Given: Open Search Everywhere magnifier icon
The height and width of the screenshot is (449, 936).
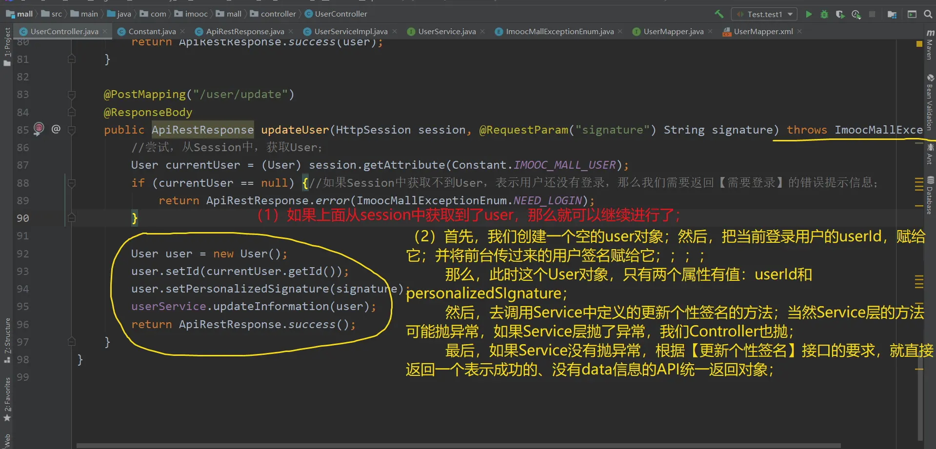Looking at the screenshot, I should pyautogui.click(x=928, y=14).
